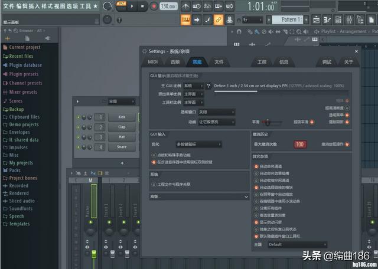Image resolution: width=378 pixels, height=269 pixels.
Task: Open the 主题 Default theme dropdown
Action: (x=297, y=244)
